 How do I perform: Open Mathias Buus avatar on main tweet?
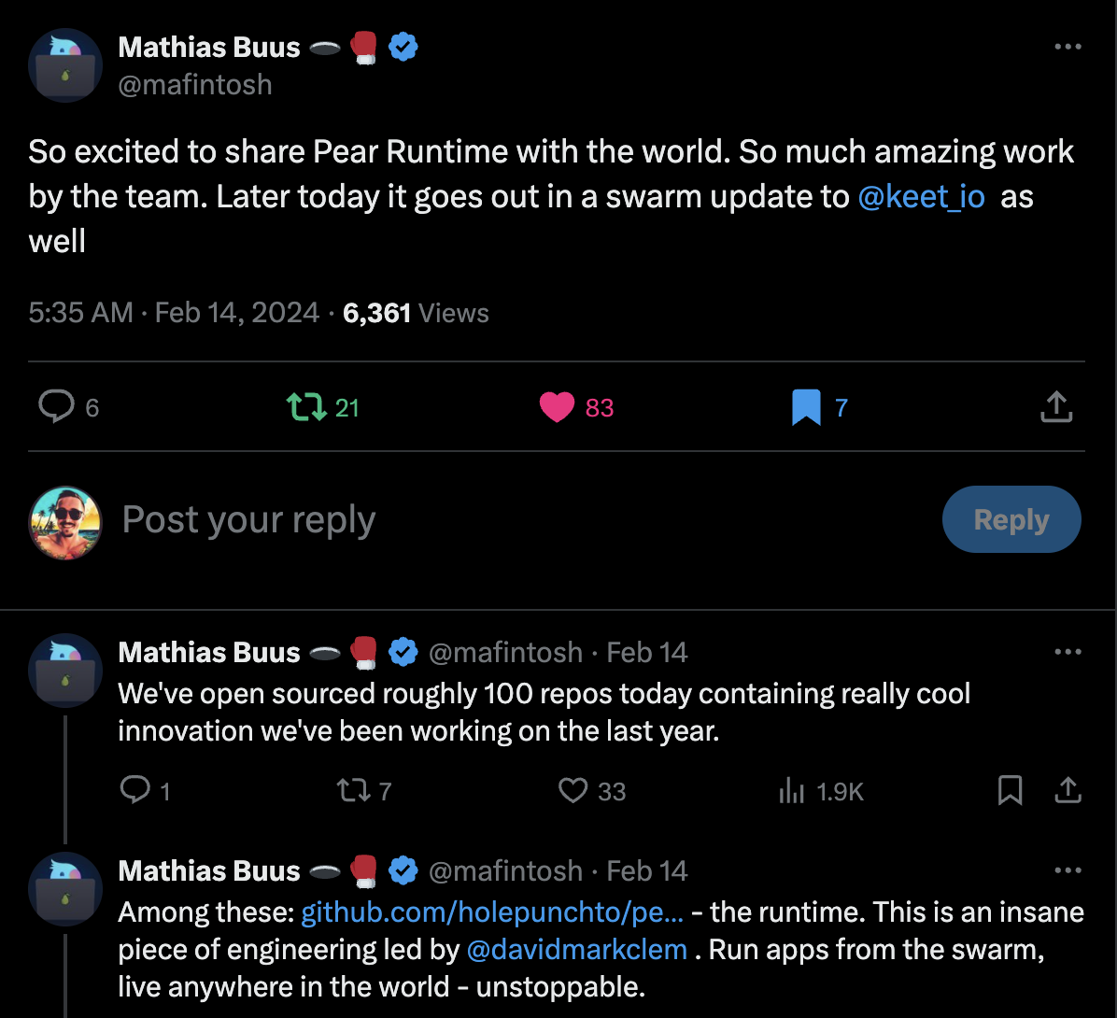pos(64,65)
